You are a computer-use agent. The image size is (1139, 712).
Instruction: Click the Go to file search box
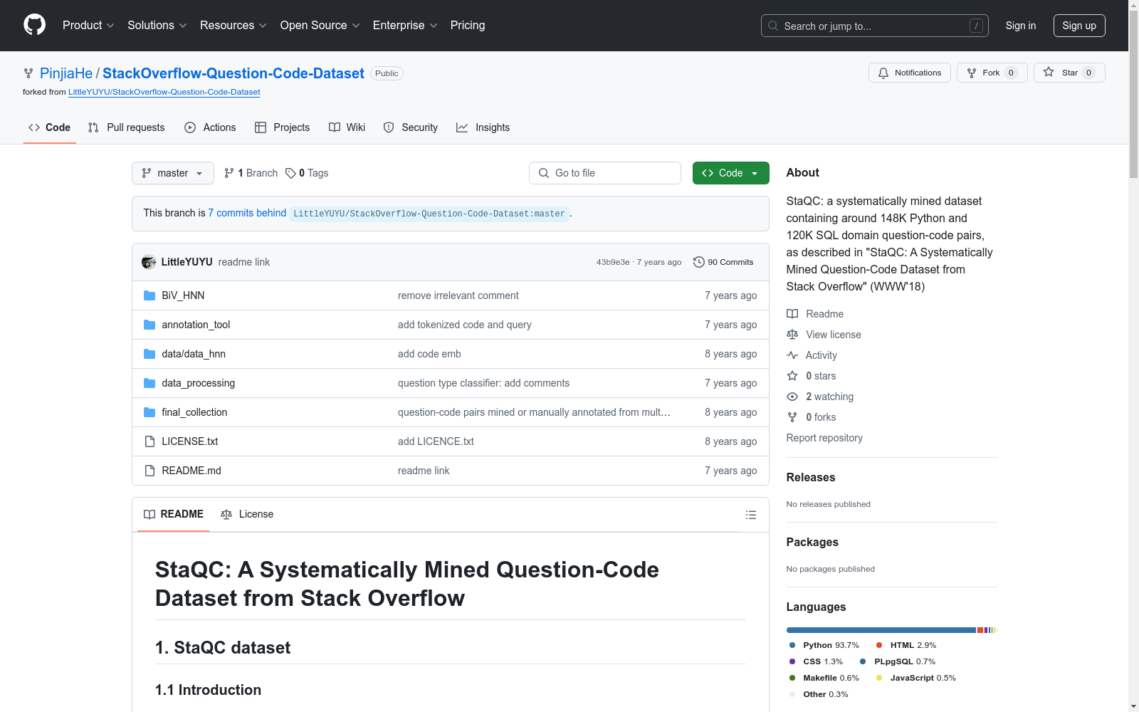605,173
